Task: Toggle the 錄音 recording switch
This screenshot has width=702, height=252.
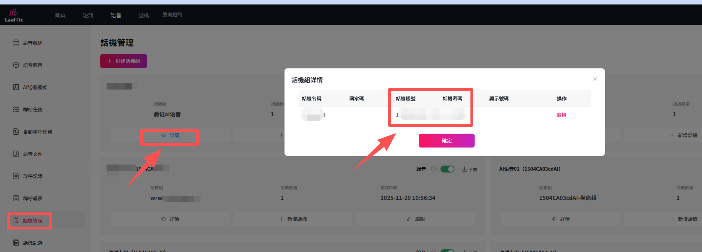Action: point(447,169)
